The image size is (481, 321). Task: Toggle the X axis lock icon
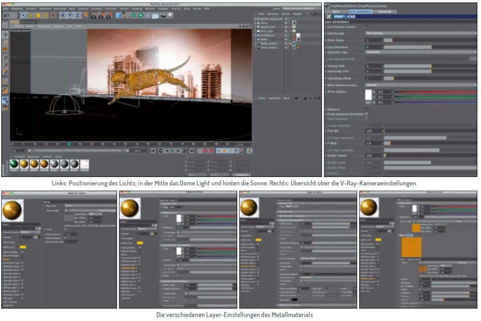click(x=62, y=15)
